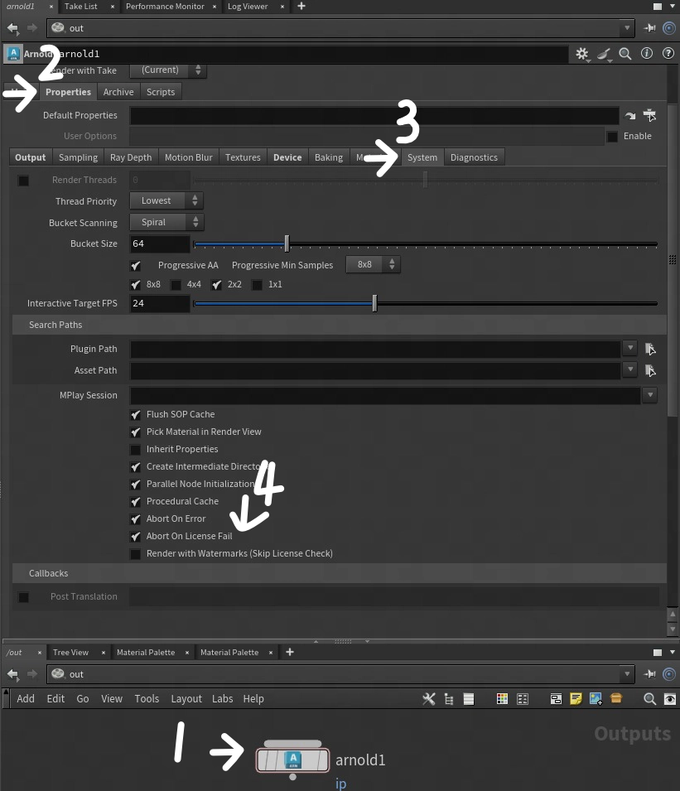Open the parameter gear settings menu

[x=582, y=54]
